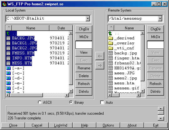Click remote MkDir button
The image size is (169, 130).
[156, 37]
